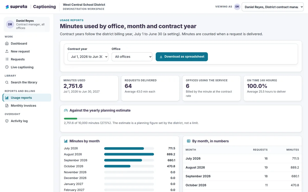Open the Activity log
Image resolution: width=308 pixels, height=192 pixels.
[27, 121]
